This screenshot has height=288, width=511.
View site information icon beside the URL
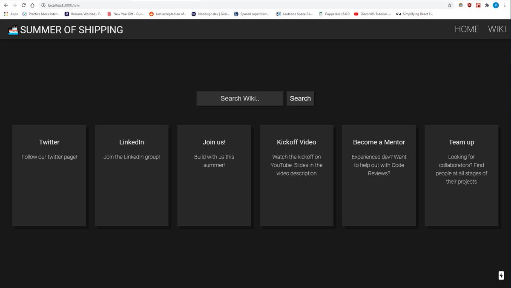[43, 5]
